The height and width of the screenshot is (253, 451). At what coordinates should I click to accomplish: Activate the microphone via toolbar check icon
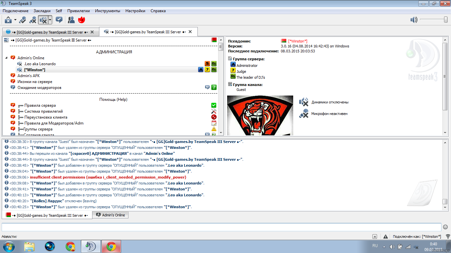click(x=22, y=20)
